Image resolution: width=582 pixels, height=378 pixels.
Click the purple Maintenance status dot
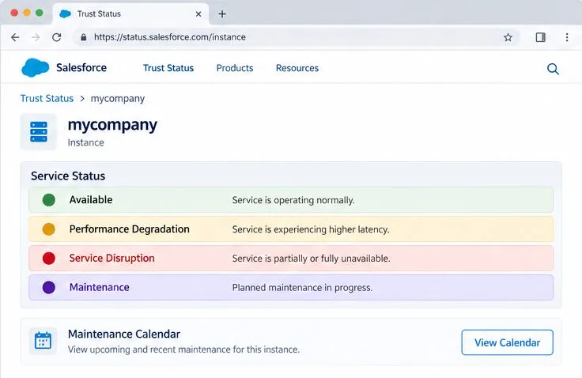coord(48,287)
